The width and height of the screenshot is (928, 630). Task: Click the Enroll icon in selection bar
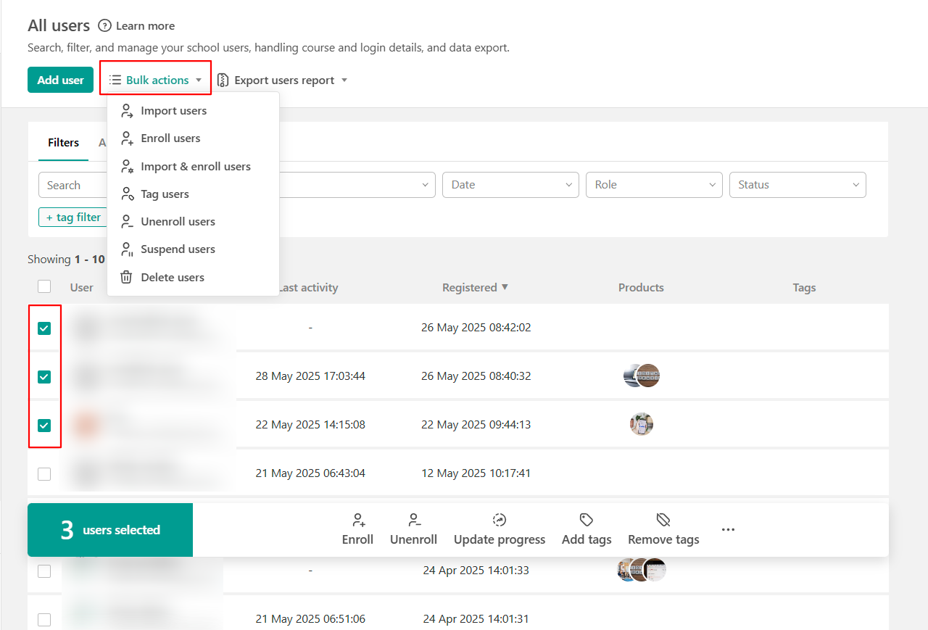(x=358, y=520)
